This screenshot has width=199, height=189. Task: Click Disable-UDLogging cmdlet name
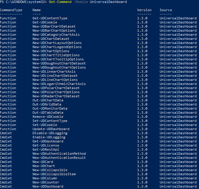point(50,133)
